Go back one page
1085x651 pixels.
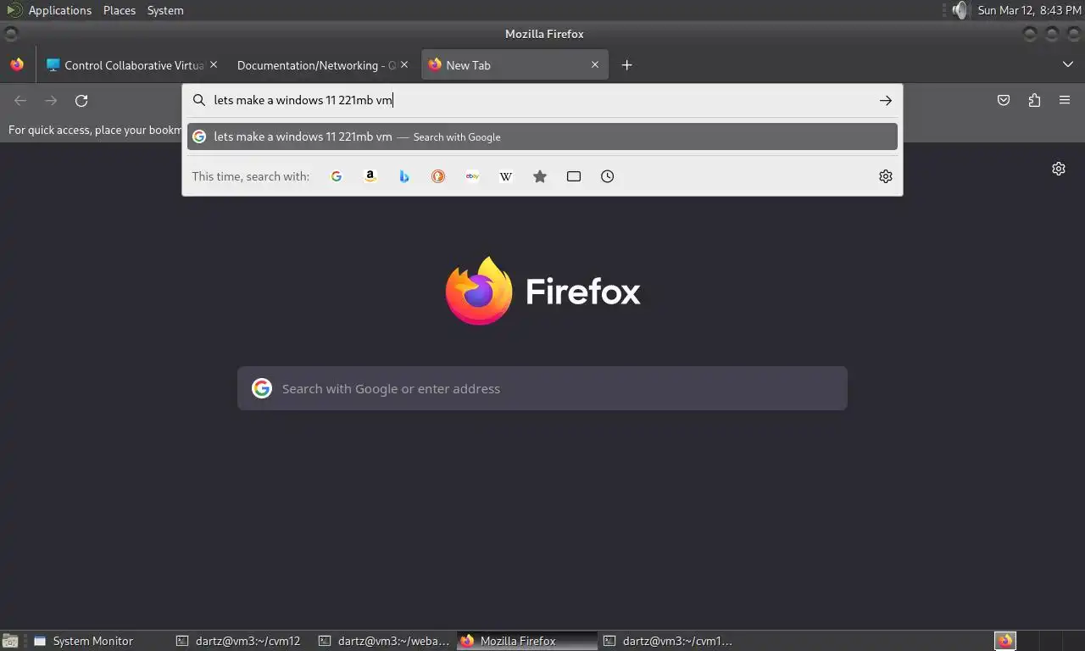tap(20, 100)
